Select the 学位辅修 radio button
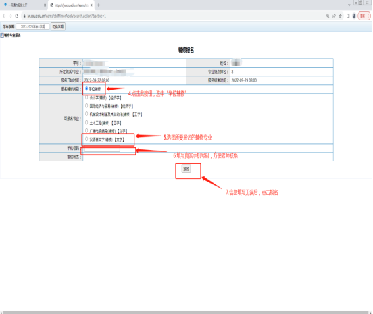Image resolution: width=373 pixels, height=314 pixels. pyautogui.click(x=86, y=88)
